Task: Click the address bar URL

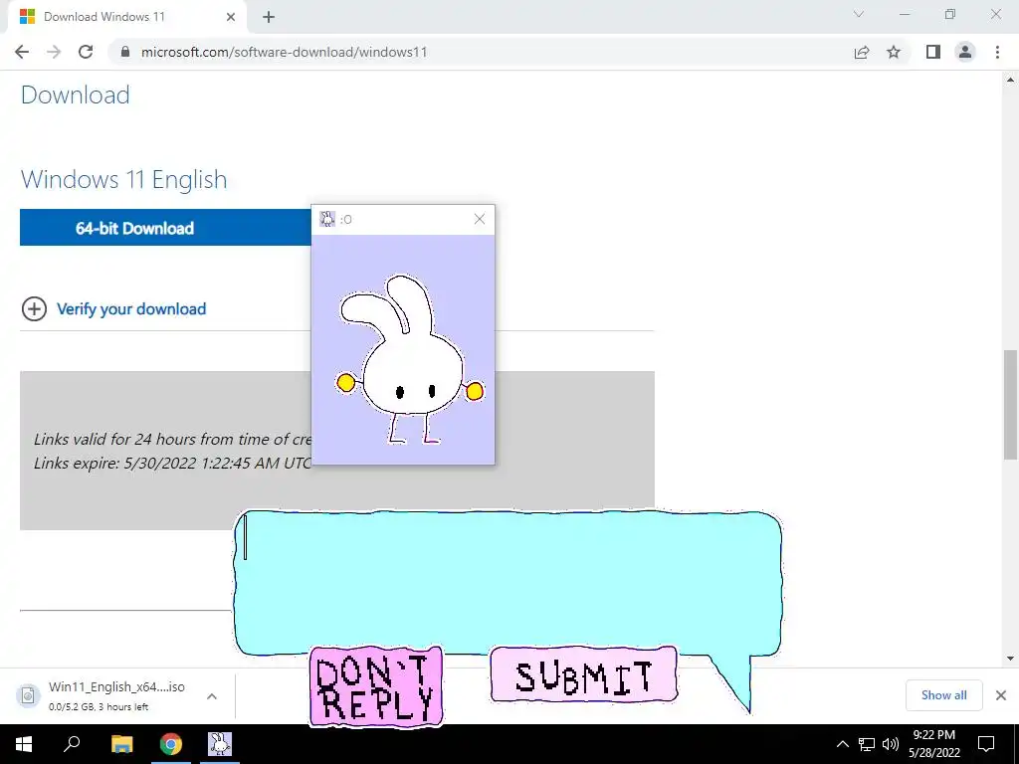Action: point(284,52)
